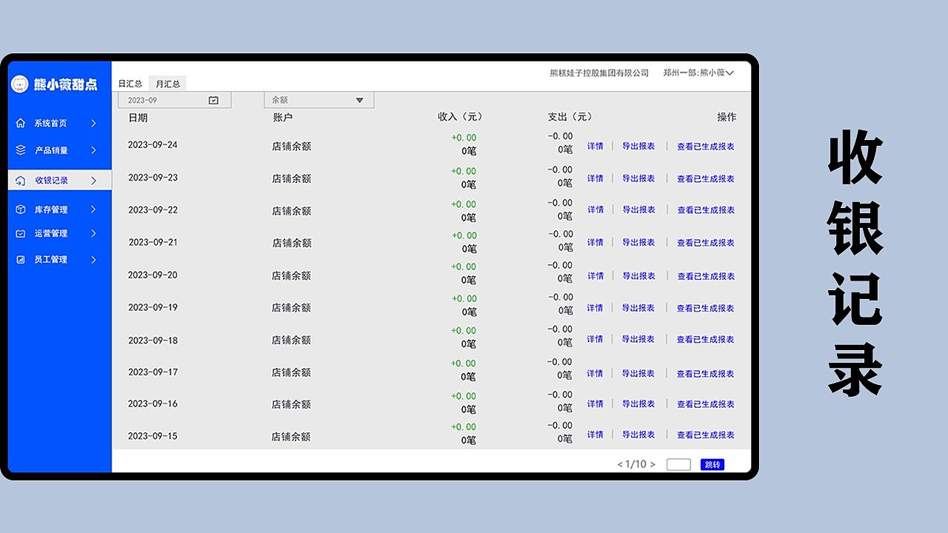Click 导出报表 for 2023-09-18
This screenshot has height=533, width=948.
638,340
